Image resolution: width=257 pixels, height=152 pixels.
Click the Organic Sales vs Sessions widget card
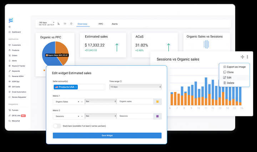207,42
